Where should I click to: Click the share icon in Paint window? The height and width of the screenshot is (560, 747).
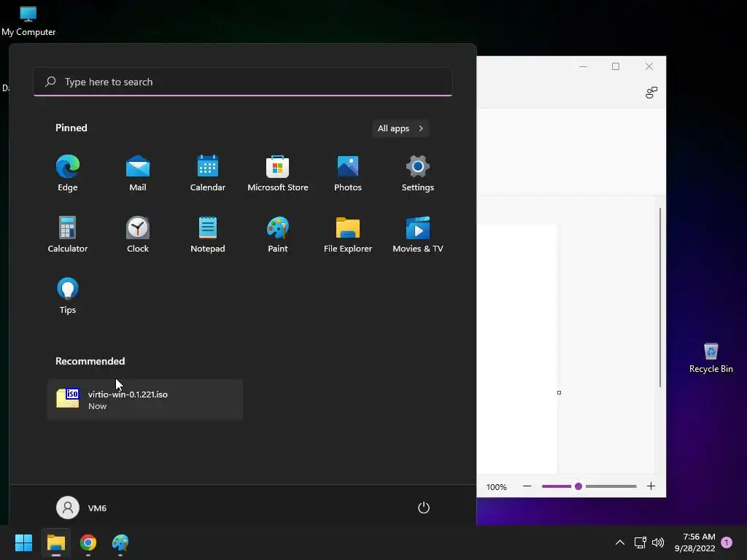[651, 93]
